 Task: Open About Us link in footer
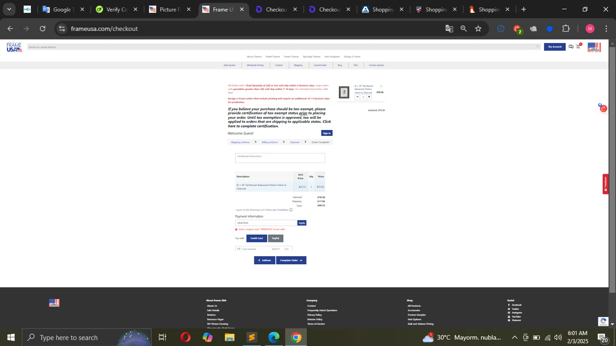(212, 306)
